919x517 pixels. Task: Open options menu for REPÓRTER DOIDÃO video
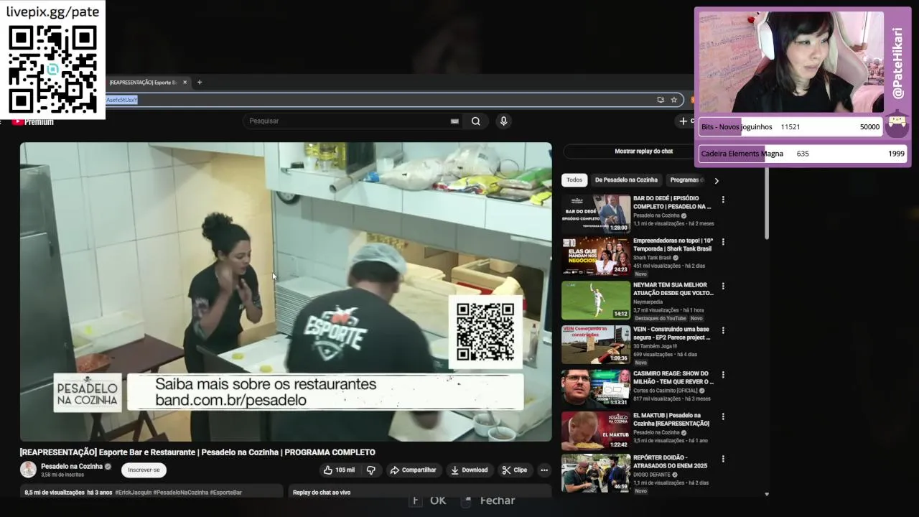coord(723,459)
